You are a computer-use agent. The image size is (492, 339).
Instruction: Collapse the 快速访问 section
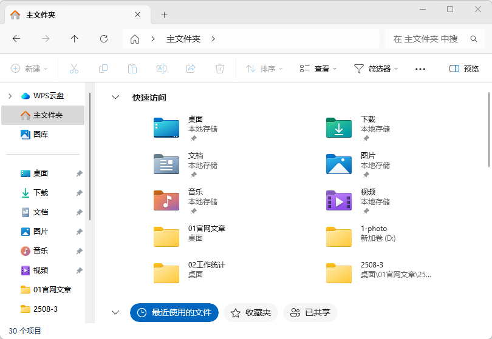tap(115, 98)
